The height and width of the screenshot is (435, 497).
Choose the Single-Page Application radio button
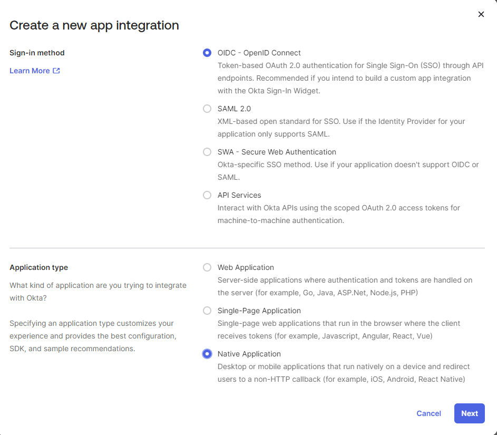tap(207, 311)
